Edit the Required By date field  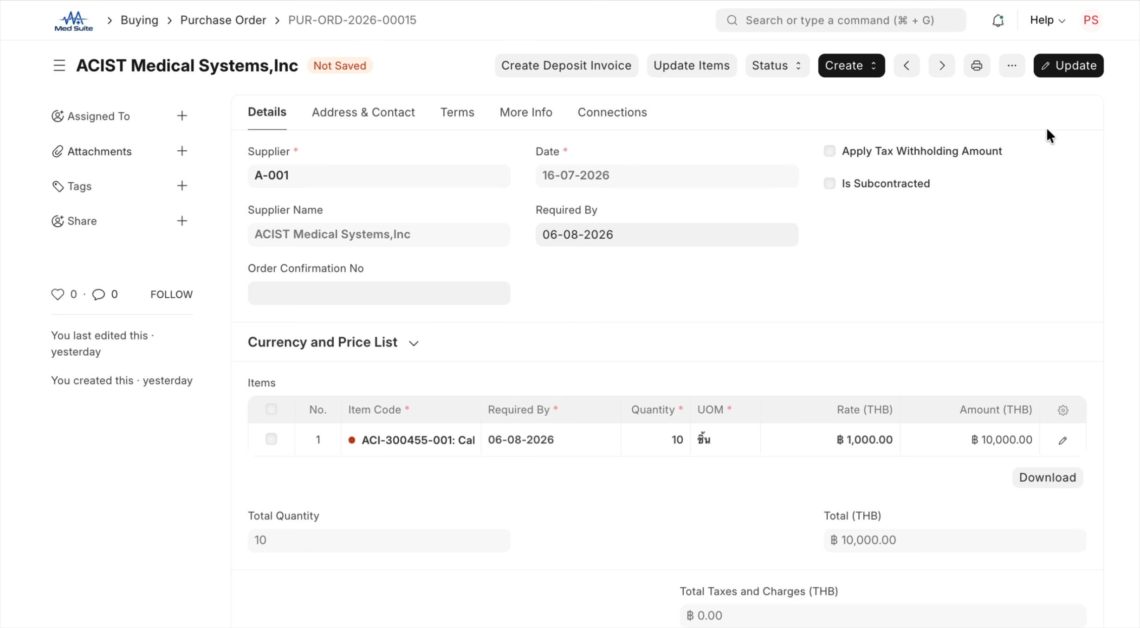pos(667,235)
